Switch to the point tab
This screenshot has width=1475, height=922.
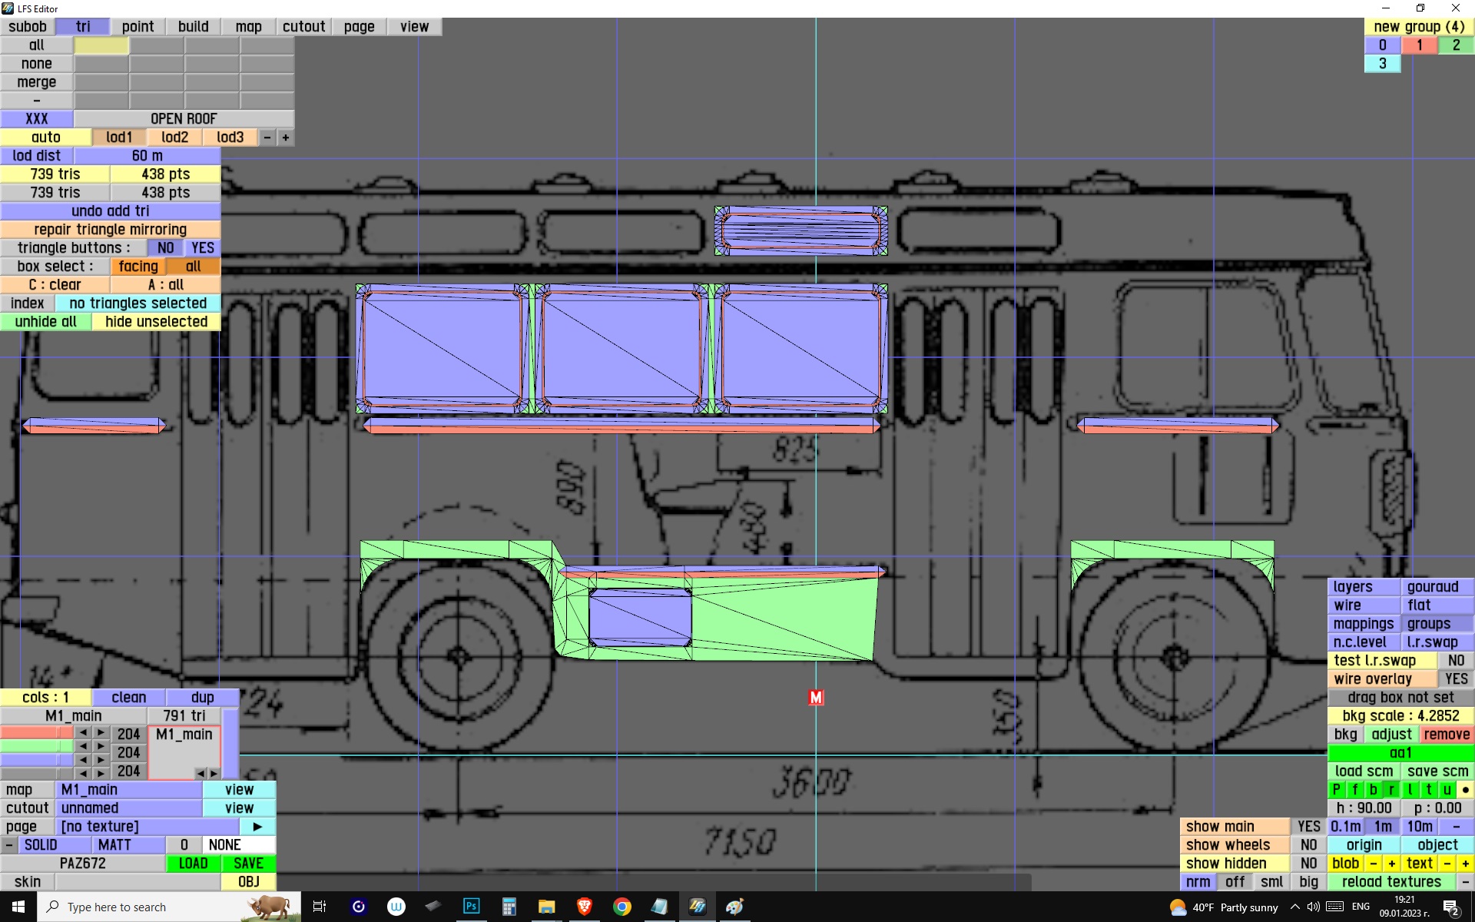pyautogui.click(x=138, y=26)
